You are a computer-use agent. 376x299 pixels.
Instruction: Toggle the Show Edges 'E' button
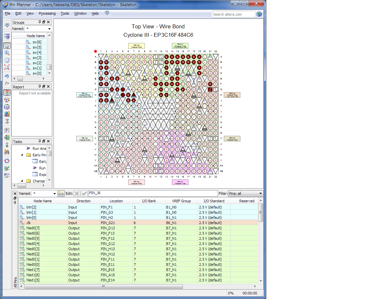tap(7, 107)
